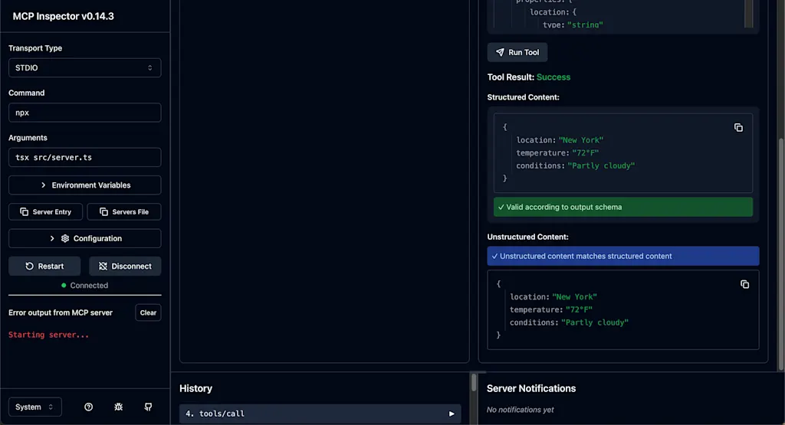Copy the Structured Content JSON
The height and width of the screenshot is (425, 785).
tap(738, 127)
